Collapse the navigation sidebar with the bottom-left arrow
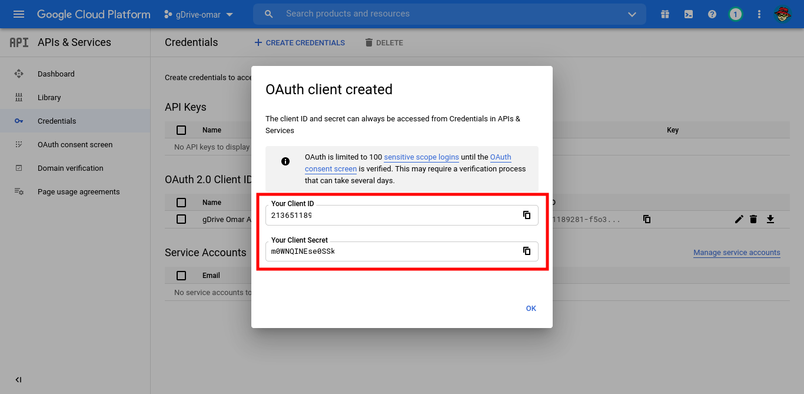This screenshot has height=394, width=804. coord(18,380)
